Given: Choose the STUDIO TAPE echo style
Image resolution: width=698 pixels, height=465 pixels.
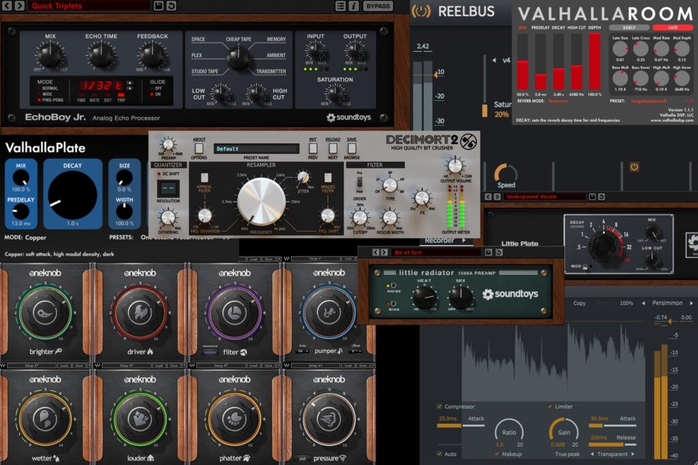Looking at the screenshot, I should (x=204, y=71).
